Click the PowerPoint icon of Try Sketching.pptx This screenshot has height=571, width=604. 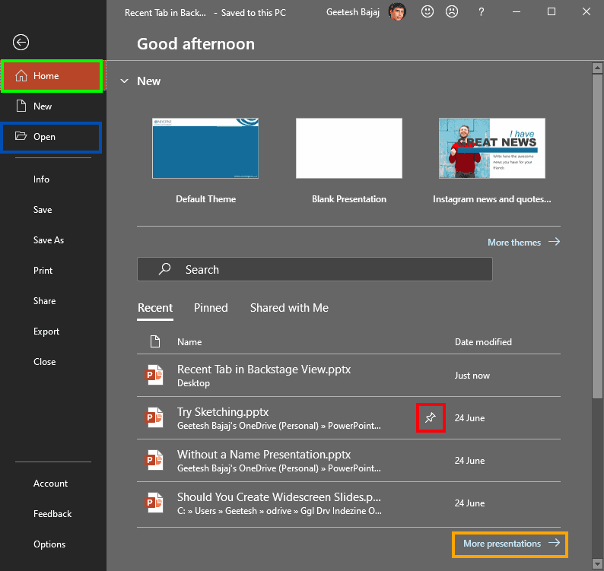pyautogui.click(x=154, y=417)
